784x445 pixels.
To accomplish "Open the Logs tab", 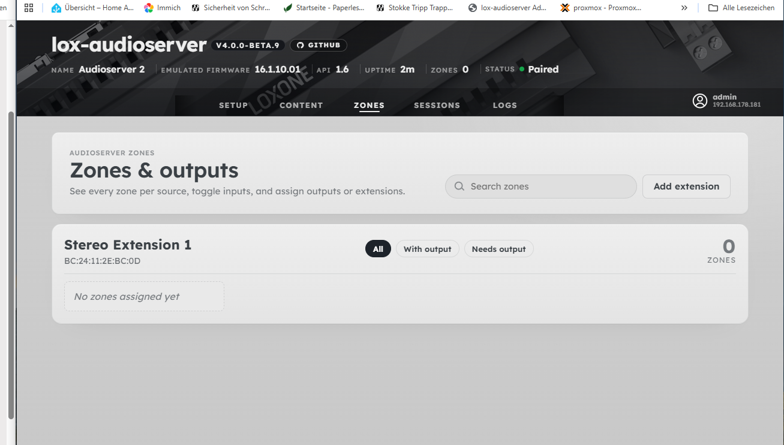I will pyautogui.click(x=505, y=105).
